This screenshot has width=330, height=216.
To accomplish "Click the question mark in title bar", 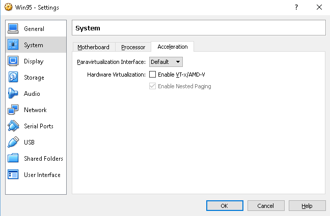I will point(296,7).
